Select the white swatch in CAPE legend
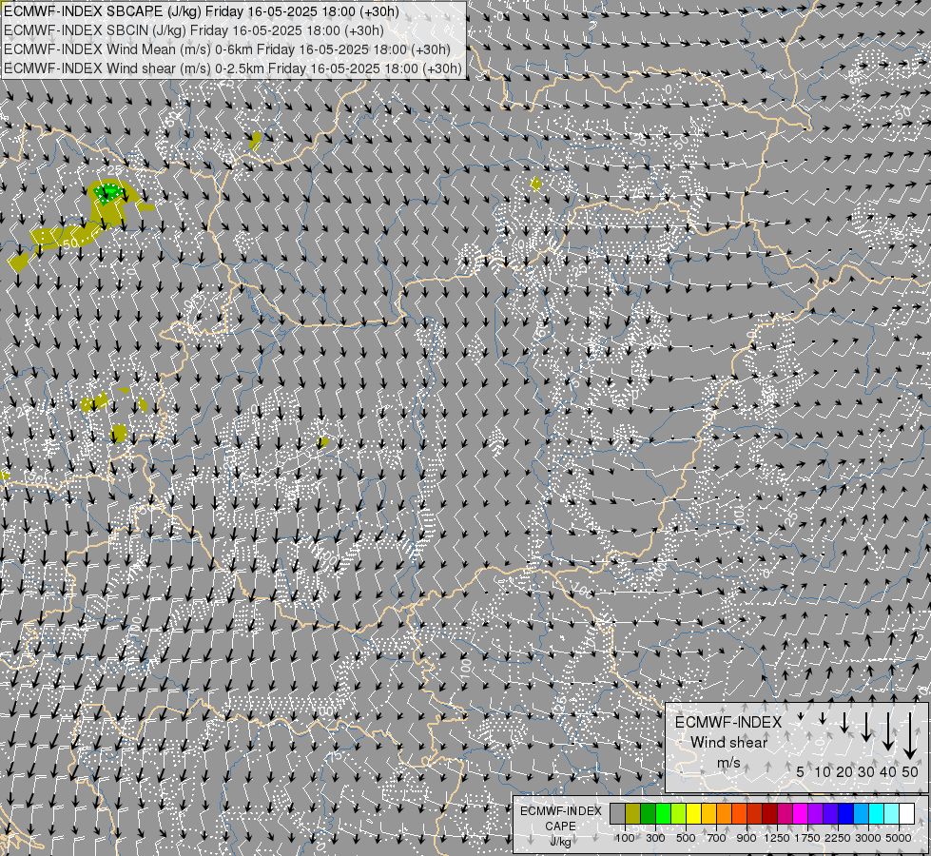 [907, 814]
